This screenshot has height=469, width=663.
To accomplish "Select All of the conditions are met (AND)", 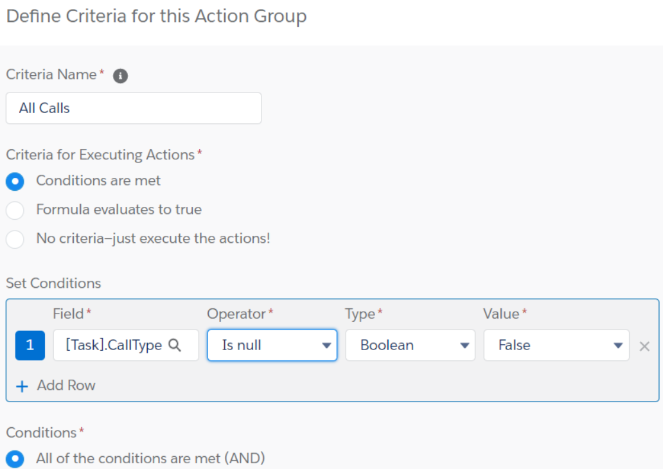I will point(15,459).
